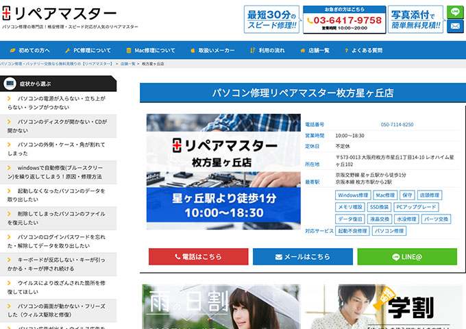The height and width of the screenshot is (329, 466).
Task: Click the 不定休 holiday text
Action: pos(343,146)
